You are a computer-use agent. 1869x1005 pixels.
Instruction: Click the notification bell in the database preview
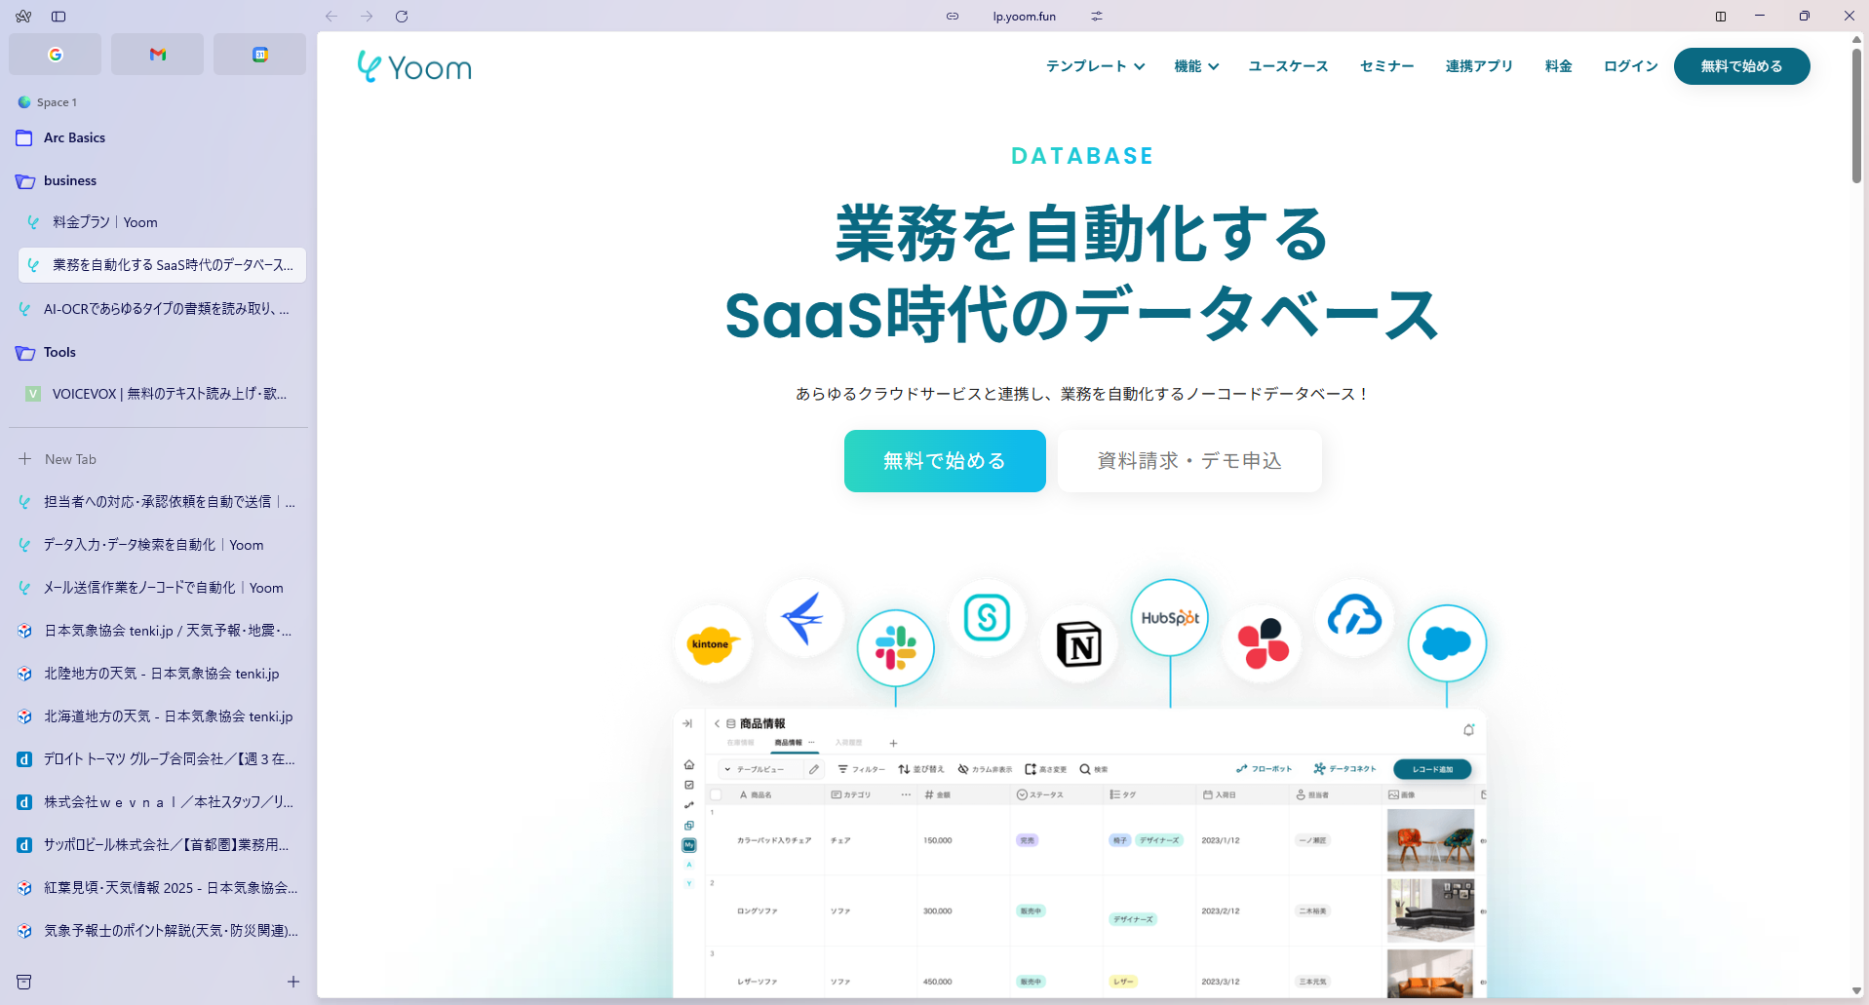pyautogui.click(x=1468, y=729)
